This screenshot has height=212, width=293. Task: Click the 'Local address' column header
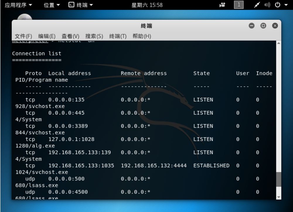69,73
